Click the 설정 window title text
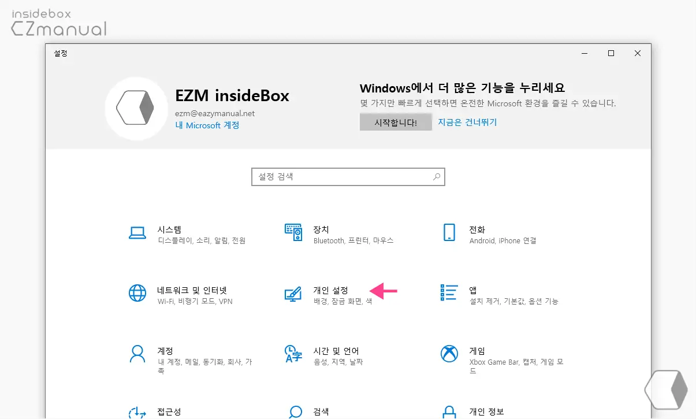 tap(60, 53)
